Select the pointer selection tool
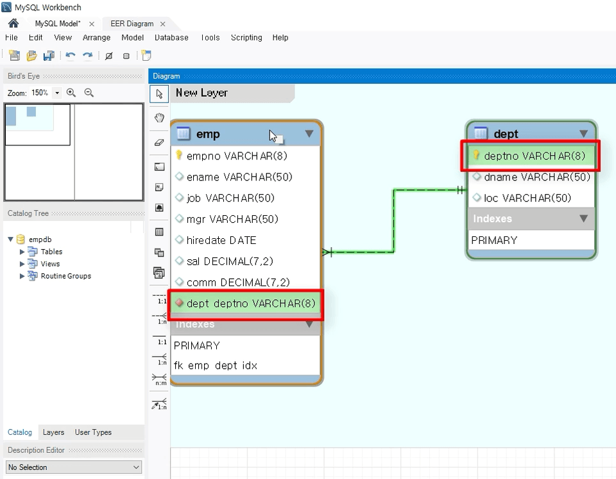 (x=159, y=94)
